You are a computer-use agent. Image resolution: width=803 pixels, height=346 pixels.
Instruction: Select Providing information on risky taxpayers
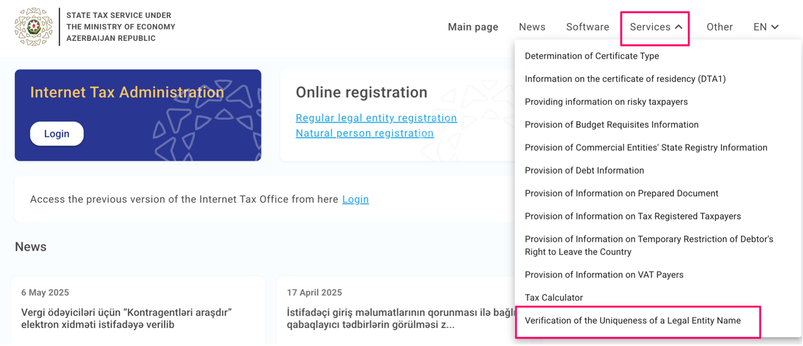click(606, 102)
